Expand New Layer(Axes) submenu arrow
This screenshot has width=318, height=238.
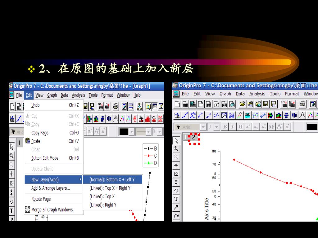pyautogui.click(x=80, y=179)
